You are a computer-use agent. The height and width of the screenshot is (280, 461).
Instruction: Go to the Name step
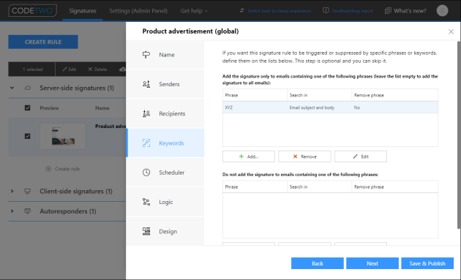click(x=165, y=55)
